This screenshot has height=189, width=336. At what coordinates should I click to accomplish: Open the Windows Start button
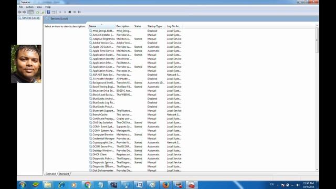pyautogui.click(x=22, y=185)
